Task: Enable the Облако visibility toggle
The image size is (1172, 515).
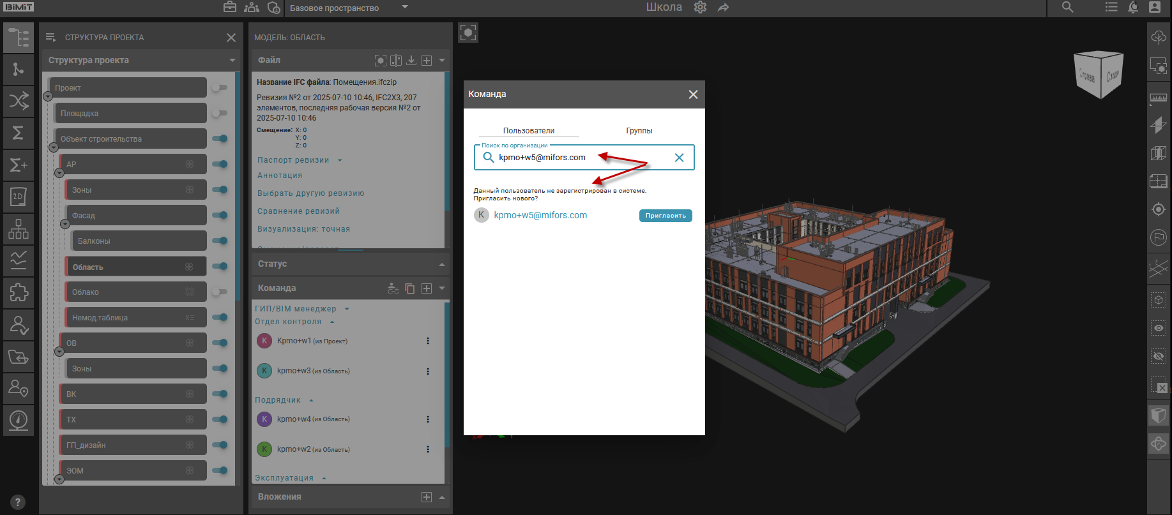Action: point(219,292)
